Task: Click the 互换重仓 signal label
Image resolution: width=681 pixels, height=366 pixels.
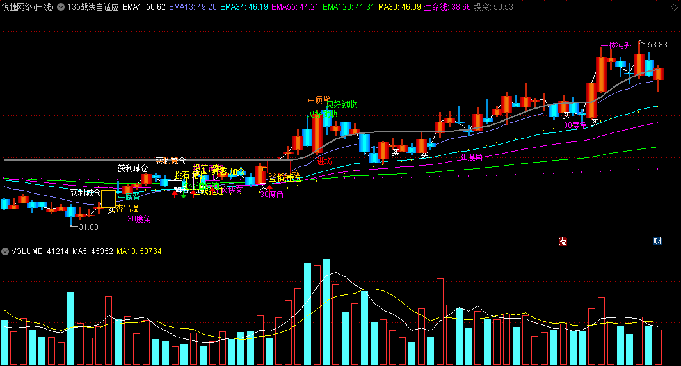Action: pyautogui.click(x=285, y=178)
